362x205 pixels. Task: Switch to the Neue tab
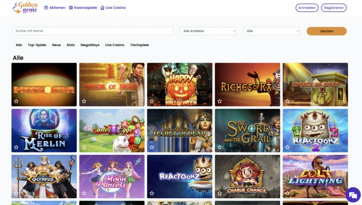click(56, 45)
